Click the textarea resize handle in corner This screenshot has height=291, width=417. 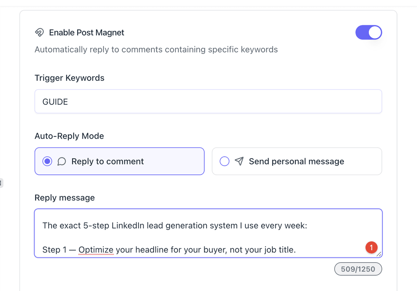point(379,254)
